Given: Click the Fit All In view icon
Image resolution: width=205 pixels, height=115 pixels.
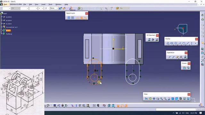Looking at the screenshot, I should [x=150, y=99].
